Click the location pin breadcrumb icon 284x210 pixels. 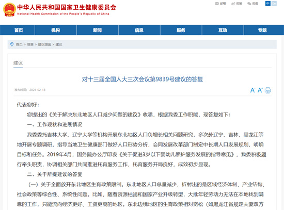(x=12, y=44)
